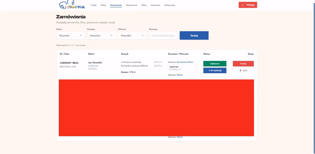Expand the Dostawa filter dropdown
This screenshot has width=315, height=154.
click(x=102, y=36)
